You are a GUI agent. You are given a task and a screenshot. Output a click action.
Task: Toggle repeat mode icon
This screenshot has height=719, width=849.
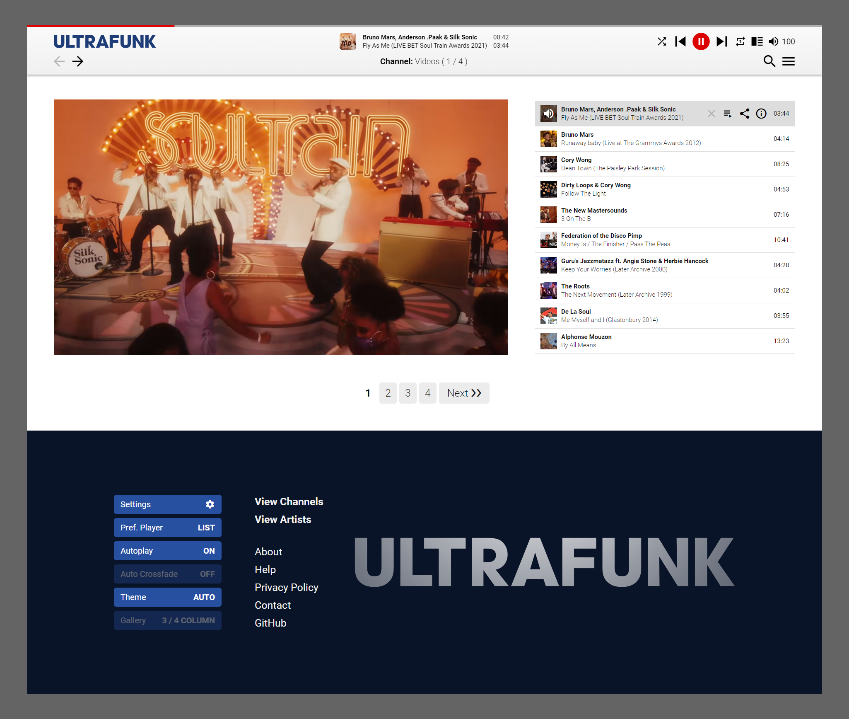coord(740,41)
